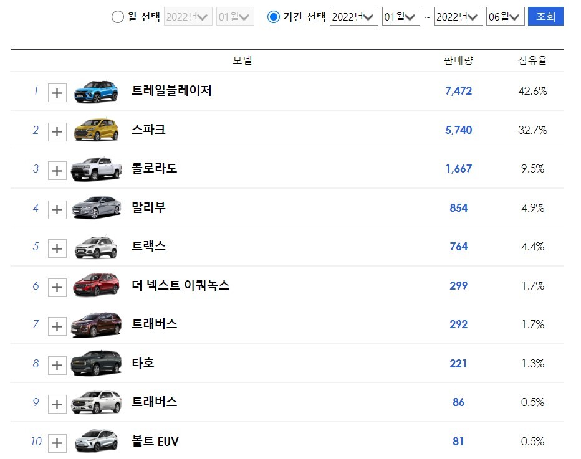The width and height of the screenshot is (581, 459).
Task: Click the dark 타호 SUV thumbnail
Action: tap(97, 363)
